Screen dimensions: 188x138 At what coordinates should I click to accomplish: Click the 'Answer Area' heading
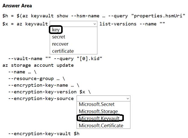(x=17, y=6)
